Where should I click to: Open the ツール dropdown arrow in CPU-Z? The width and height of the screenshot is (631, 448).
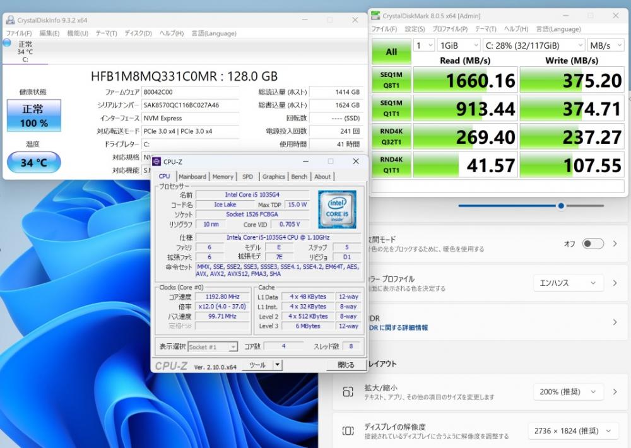tap(277, 365)
